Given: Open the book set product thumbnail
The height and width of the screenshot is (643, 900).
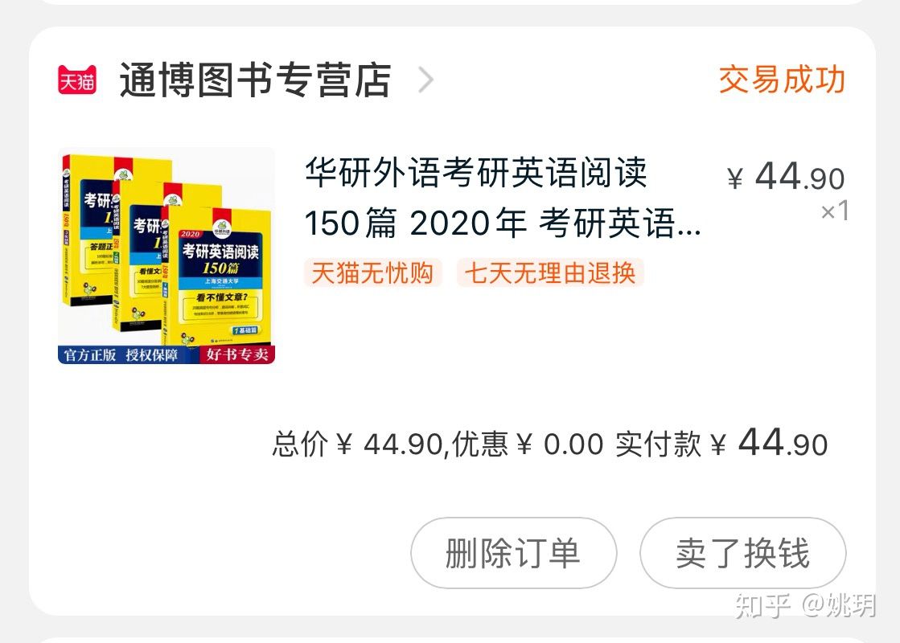Looking at the screenshot, I should pos(166,256).
